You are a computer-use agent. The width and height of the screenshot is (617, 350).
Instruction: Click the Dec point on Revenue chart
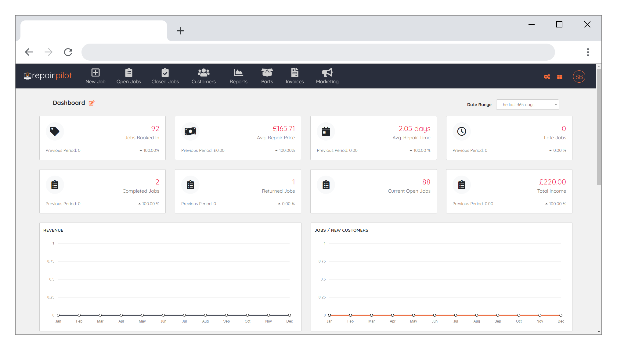[x=289, y=315]
